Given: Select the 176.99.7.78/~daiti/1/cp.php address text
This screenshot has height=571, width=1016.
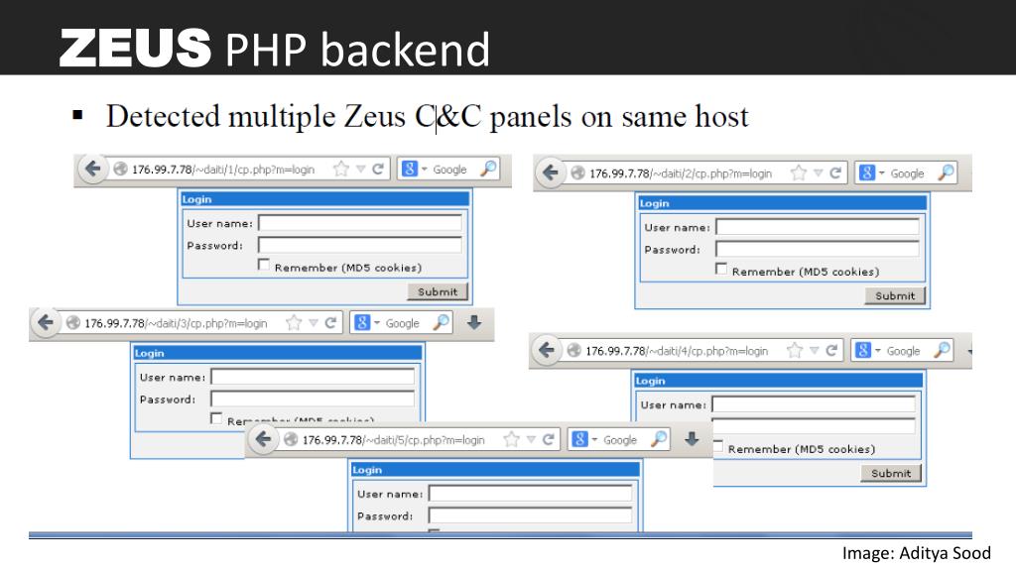Looking at the screenshot, I should [223, 170].
